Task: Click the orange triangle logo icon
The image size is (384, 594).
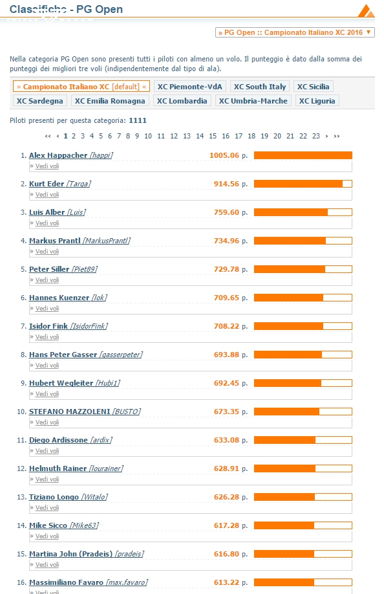Action: coord(365,10)
